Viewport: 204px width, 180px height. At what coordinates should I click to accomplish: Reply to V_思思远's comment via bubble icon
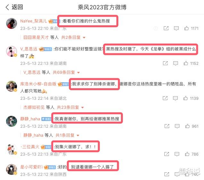[175, 63]
